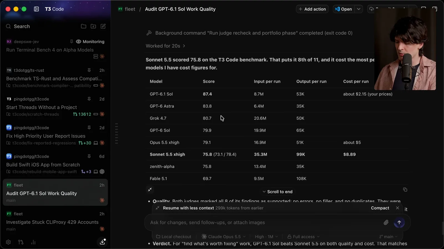Open the add-folder icon next to Search
The image size is (444, 249).
(x=93, y=26)
